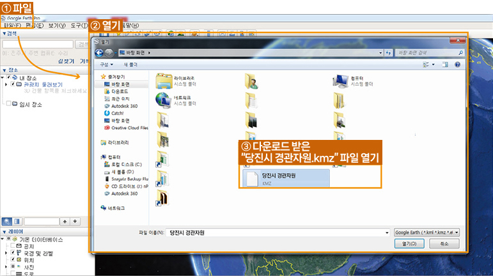Click the move-down arrow button in places panel
Image resolution: width=493 pixels, height=276 pixels.
point(75,221)
